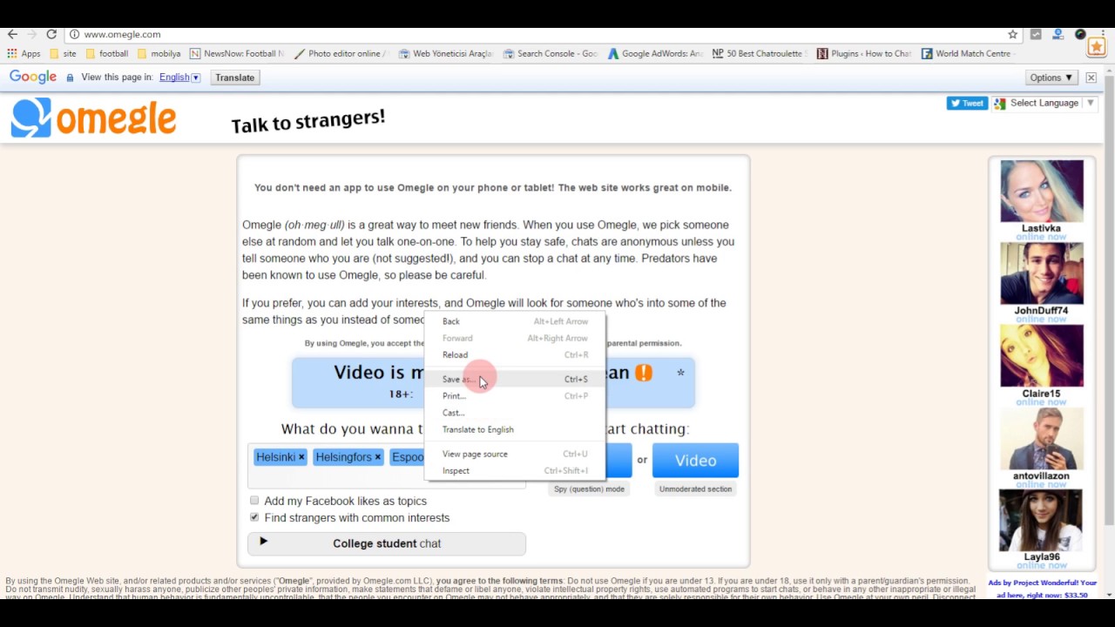Remove the Helsingfors interest tag
Viewport: 1115px width, 627px height.
coord(377,456)
